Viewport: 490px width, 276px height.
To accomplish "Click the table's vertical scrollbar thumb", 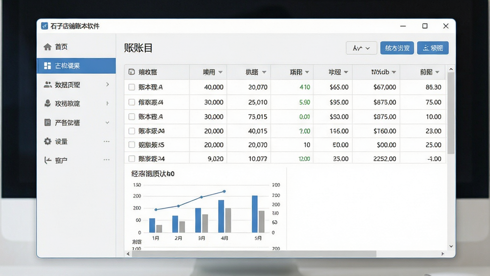I will pyautogui.click(x=451, y=113).
